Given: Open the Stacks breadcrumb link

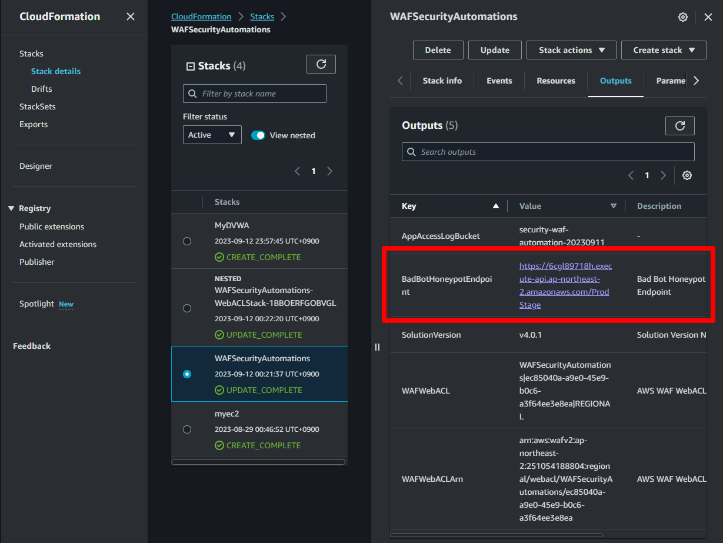Looking at the screenshot, I should pos(262,16).
